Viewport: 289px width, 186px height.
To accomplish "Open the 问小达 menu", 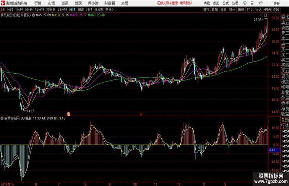I will click(93, 3).
